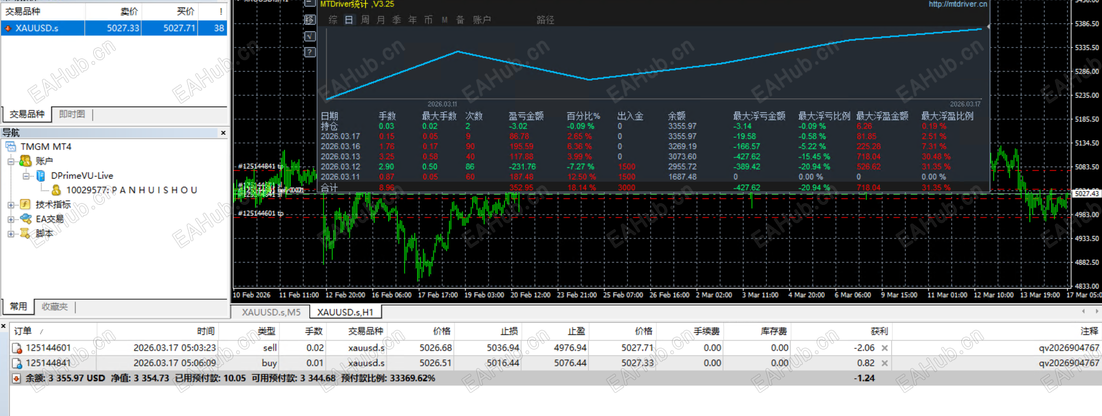Close the Navigator (导航) panel
This screenshot has height=416, width=1102.
point(223,133)
